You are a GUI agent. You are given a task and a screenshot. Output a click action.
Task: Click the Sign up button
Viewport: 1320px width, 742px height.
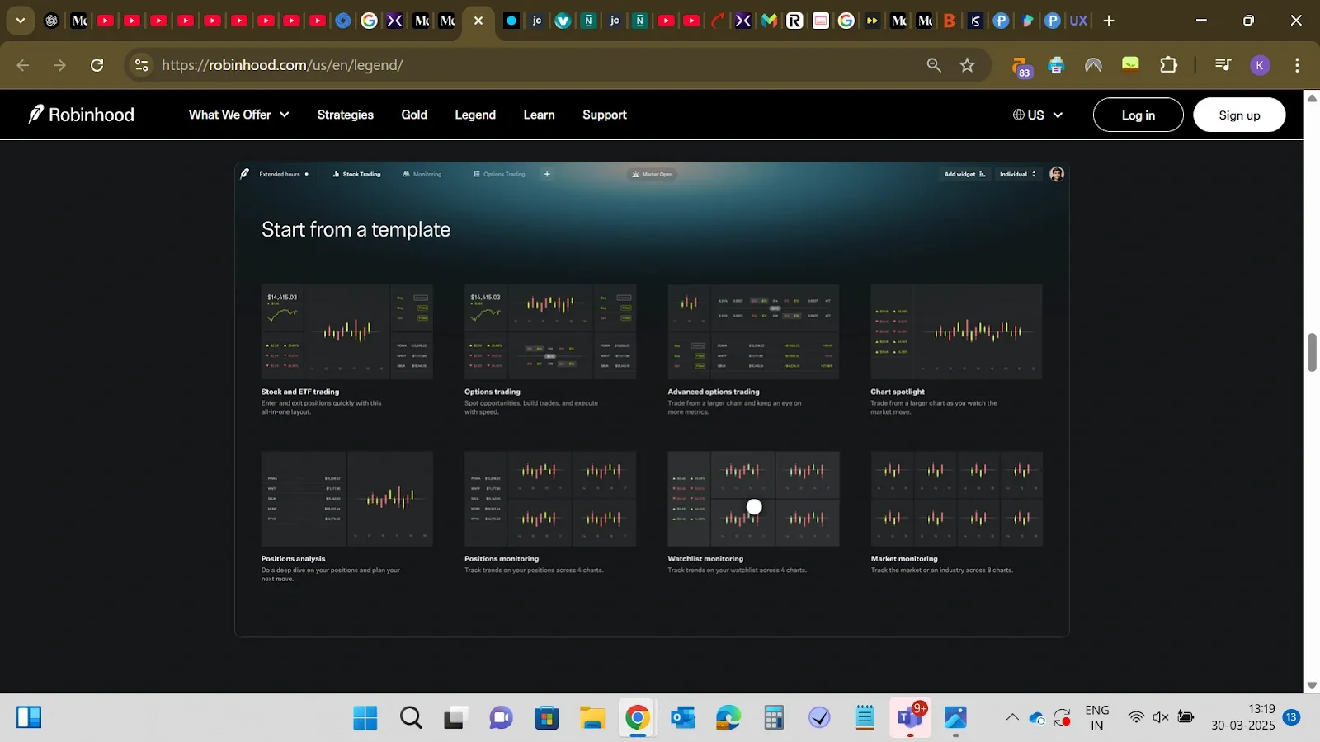click(x=1239, y=115)
